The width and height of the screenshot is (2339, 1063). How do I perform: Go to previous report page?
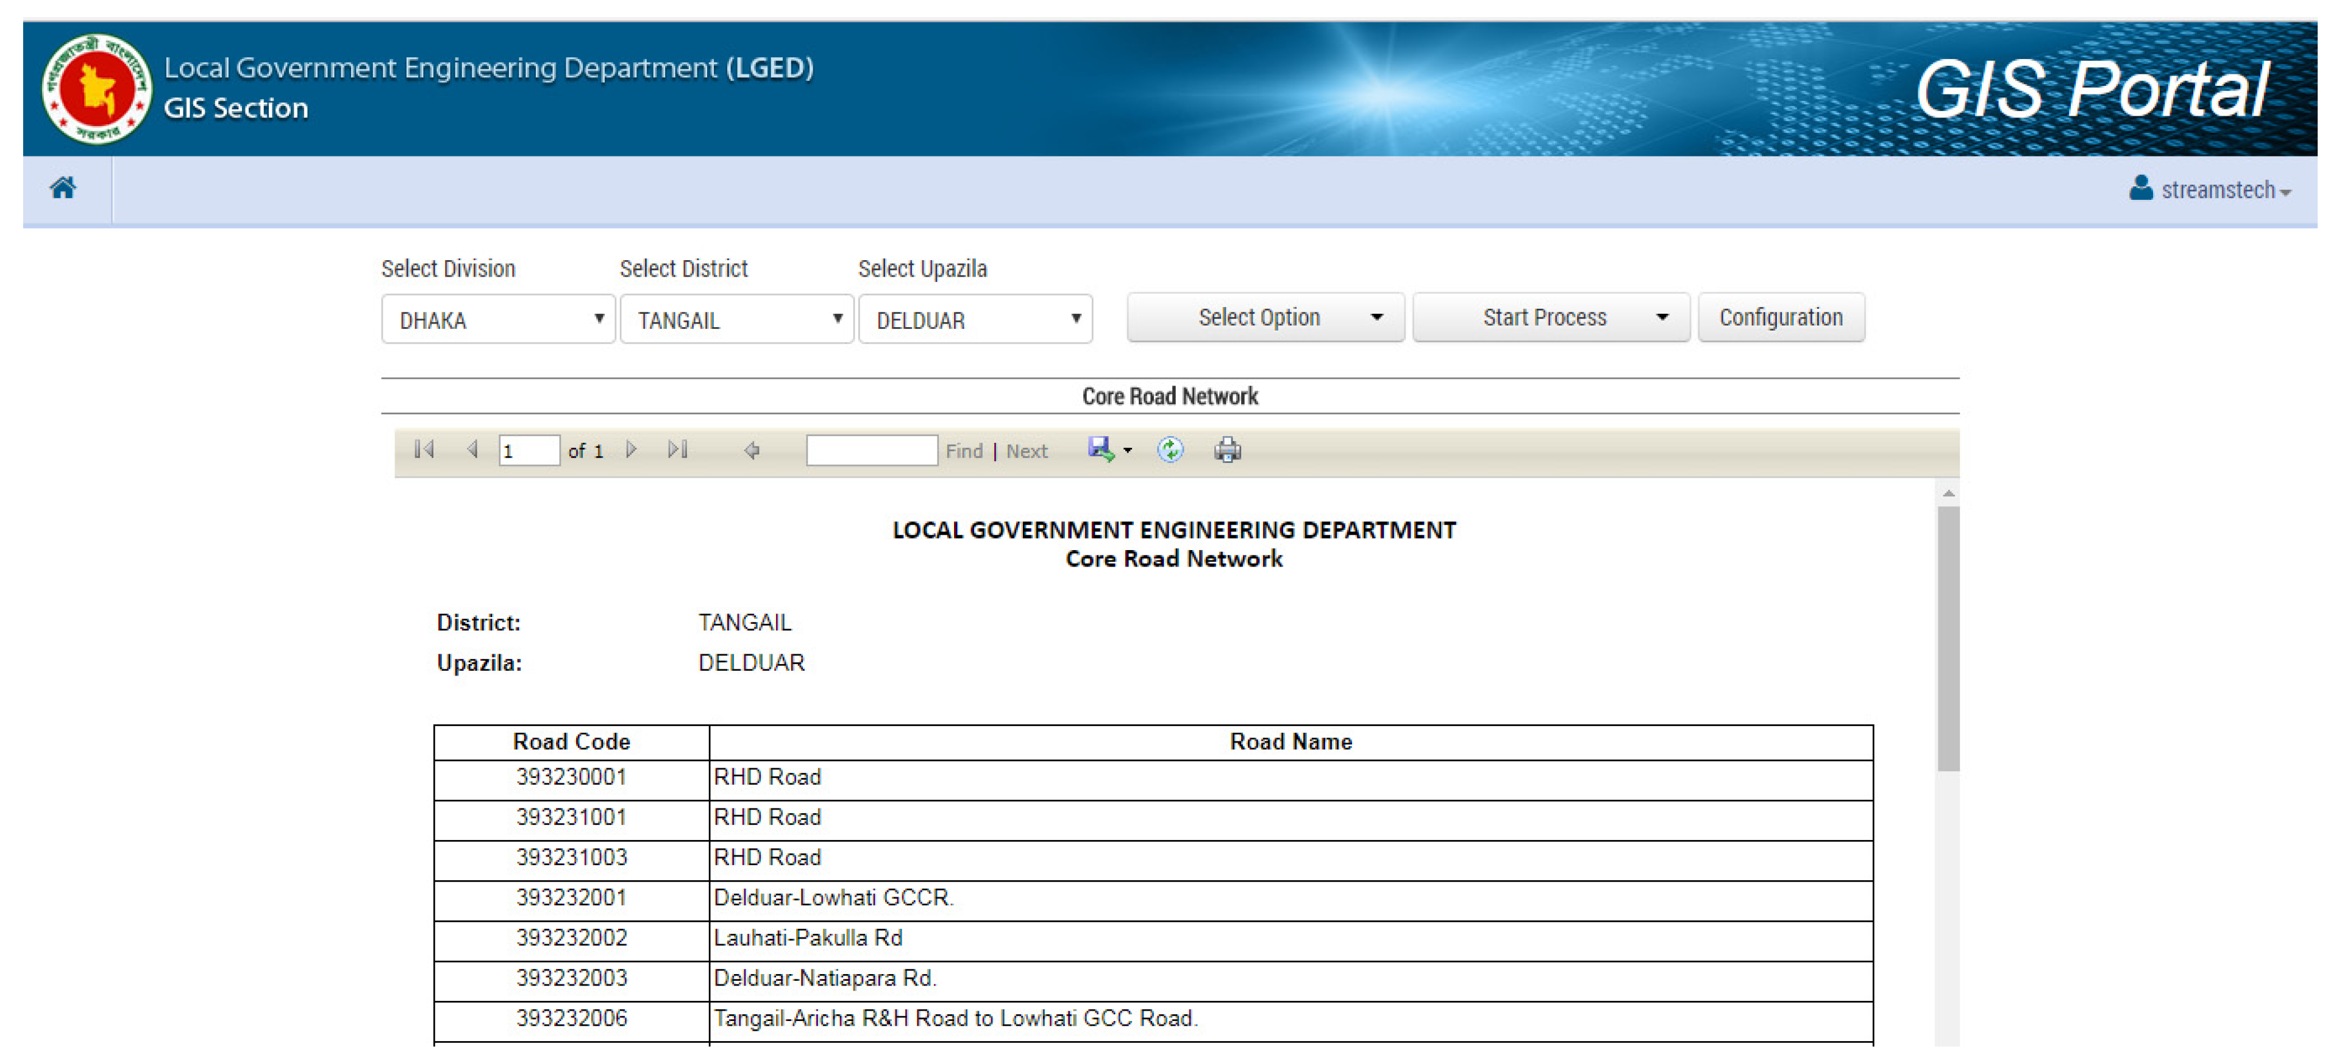(472, 450)
